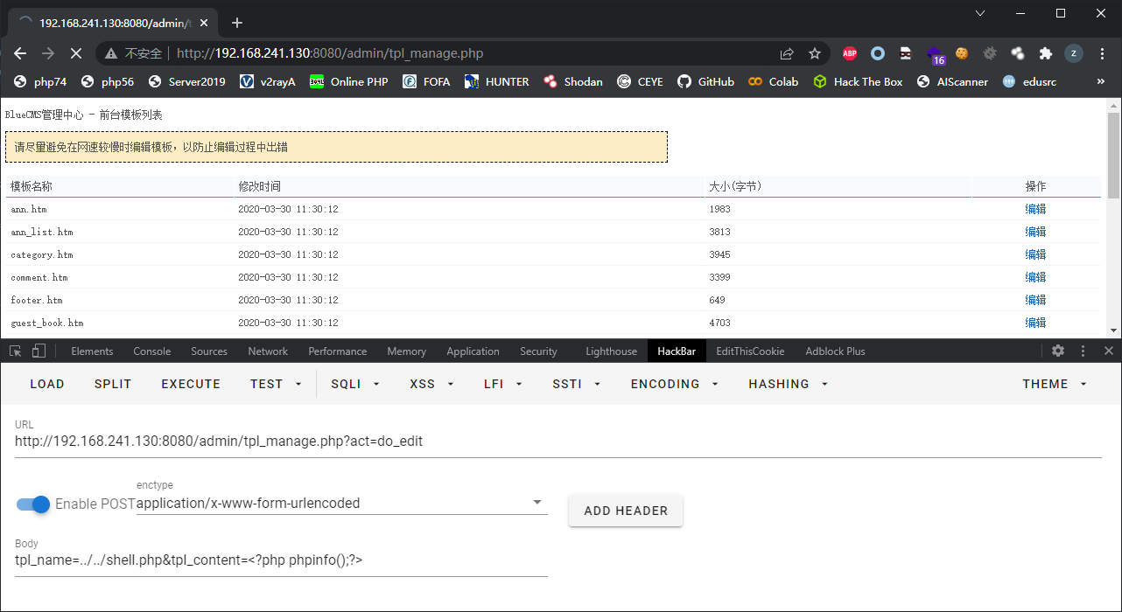
Task: Switch to the Console tab
Action: click(x=151, y=351)
